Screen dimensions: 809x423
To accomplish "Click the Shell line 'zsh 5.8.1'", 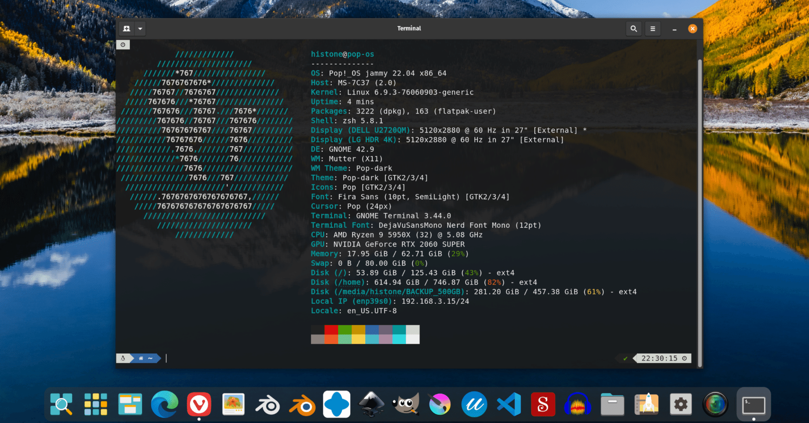I will [x=347, y=120].
